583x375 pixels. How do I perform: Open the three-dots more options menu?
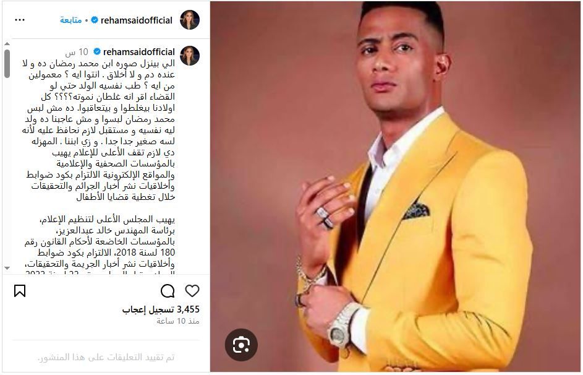[x=20, y=20]
